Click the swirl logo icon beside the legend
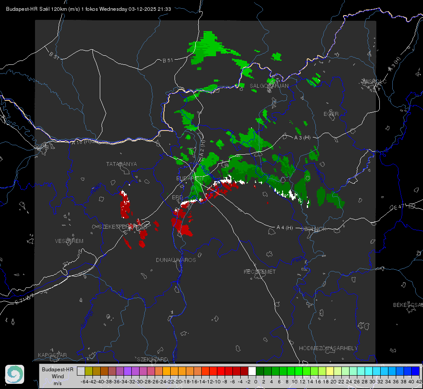The height and width of the screenshot is (389, 423). click(x=15, y=374)
